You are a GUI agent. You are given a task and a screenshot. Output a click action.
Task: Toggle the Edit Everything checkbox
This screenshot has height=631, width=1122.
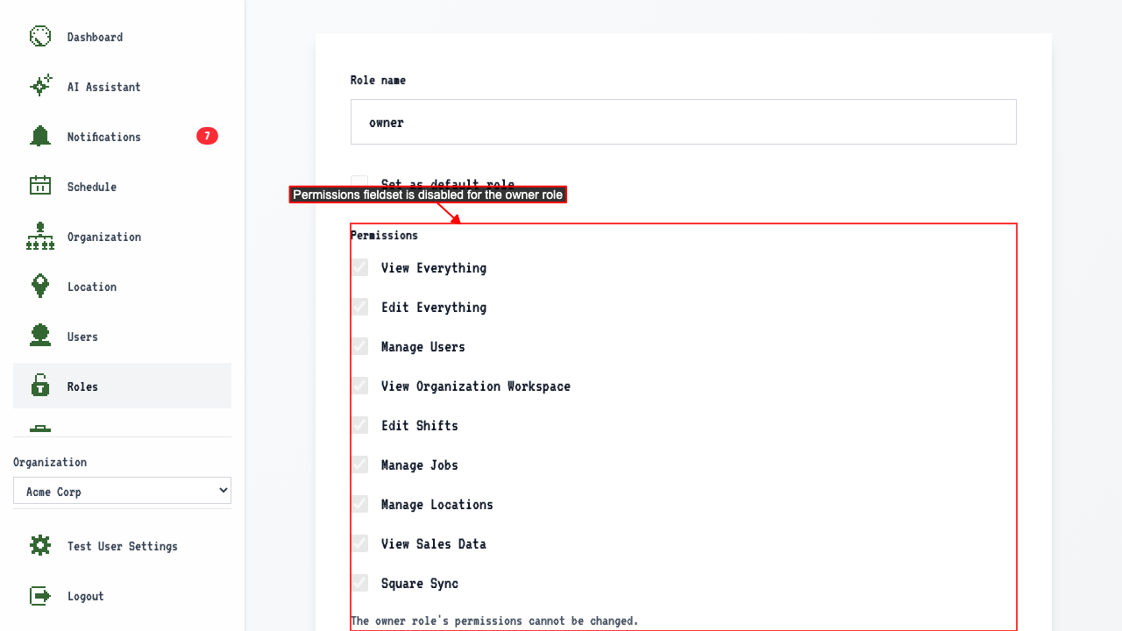pyautogui.click(x=359, y=307)
